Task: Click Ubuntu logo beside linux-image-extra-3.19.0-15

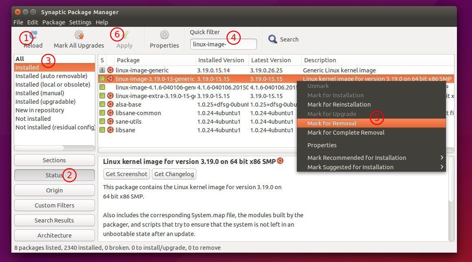Action: (110, 96)
